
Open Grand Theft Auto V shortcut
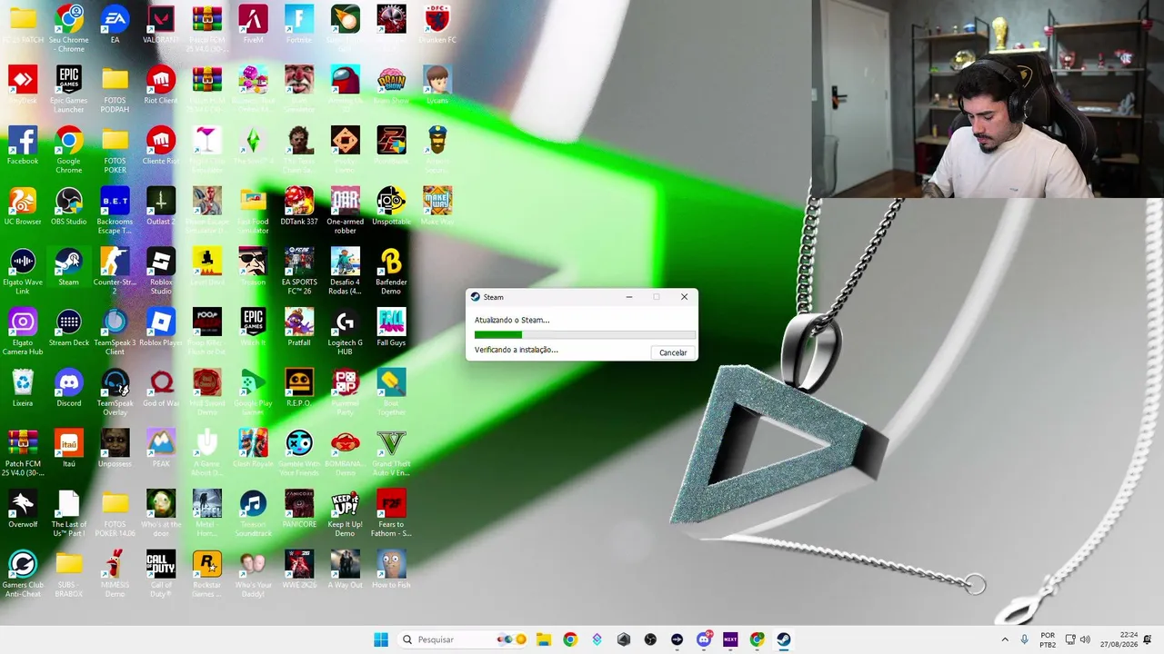(391, 453)
